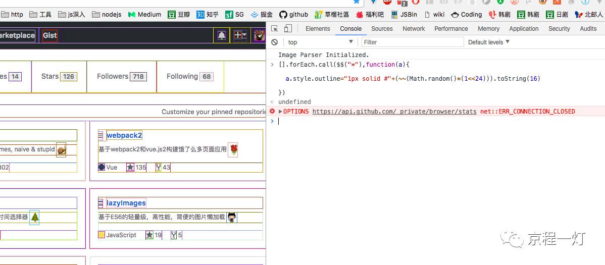The image size is (605, 265).
Task: Click the rose emoji in webpack2 description
Action: pos(233,150)
